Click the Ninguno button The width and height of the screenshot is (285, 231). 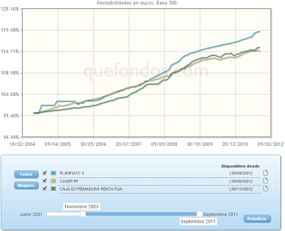click(27, 186)
